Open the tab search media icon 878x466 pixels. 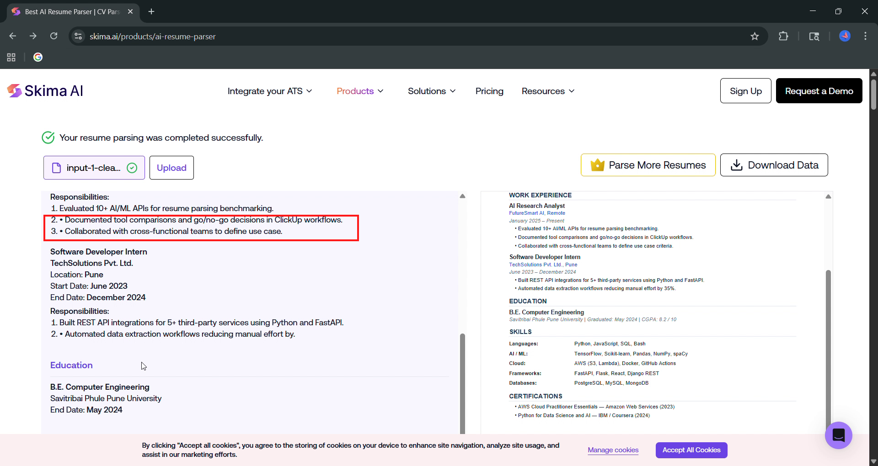pyautogui.click(x=814, y=36)
